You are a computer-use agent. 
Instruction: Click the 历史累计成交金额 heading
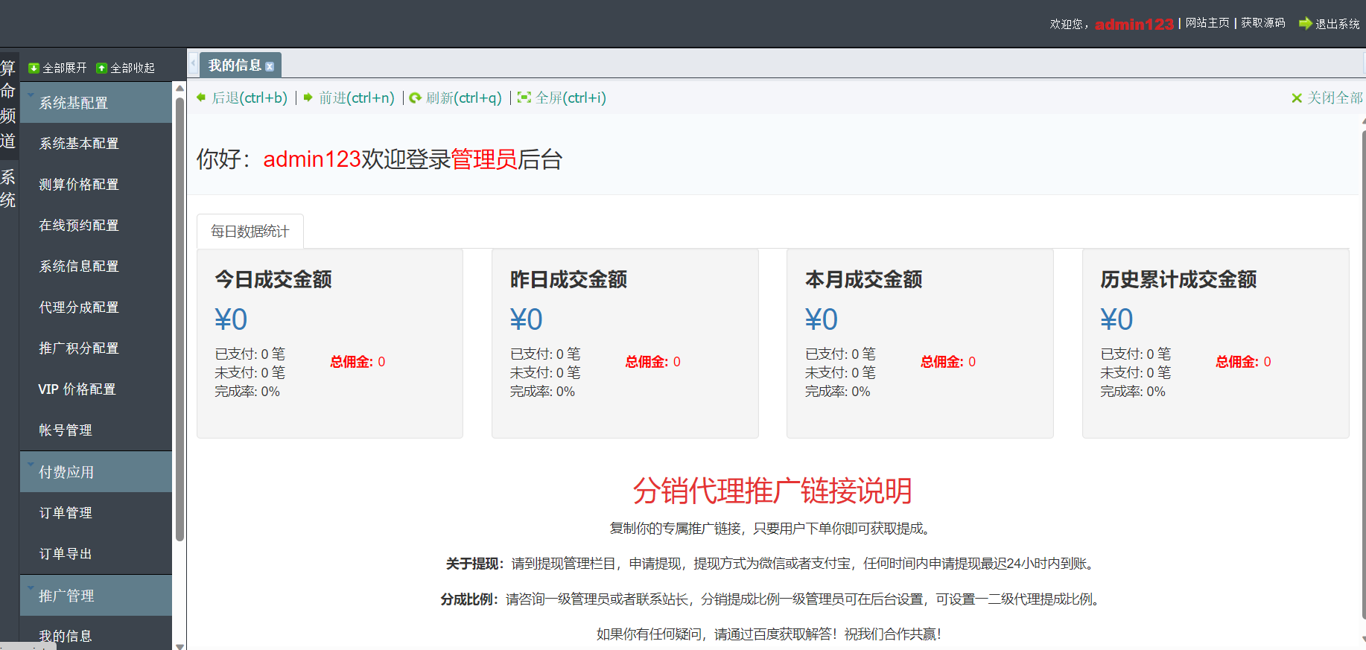point(1178,280)
